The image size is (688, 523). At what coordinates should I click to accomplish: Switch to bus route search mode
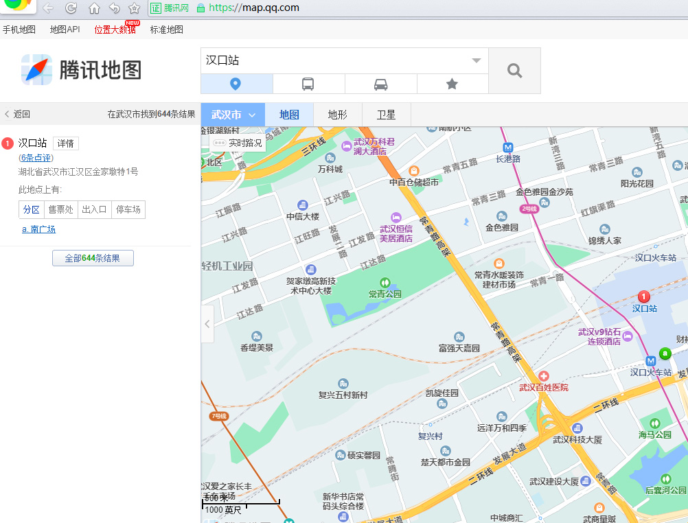pos(308,84)
